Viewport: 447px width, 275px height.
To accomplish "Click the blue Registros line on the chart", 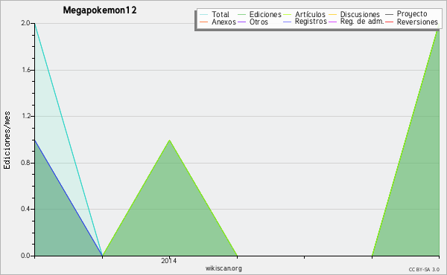I will (x=69, y=198).
